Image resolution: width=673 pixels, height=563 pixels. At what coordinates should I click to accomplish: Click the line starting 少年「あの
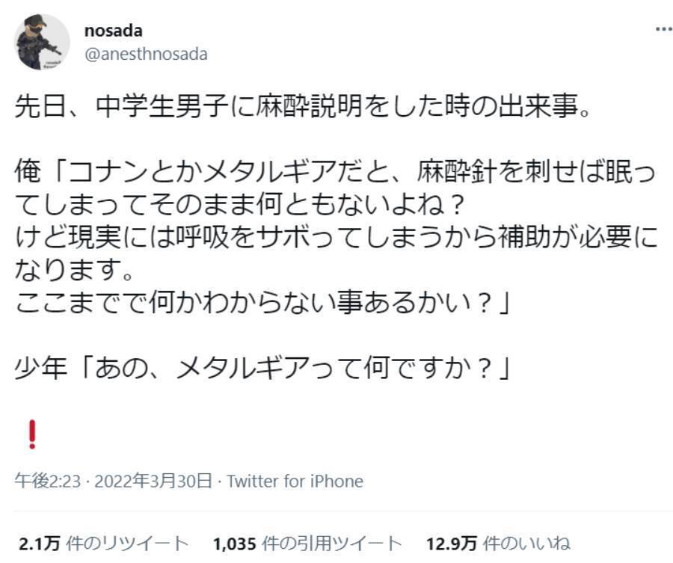point(262,368)
